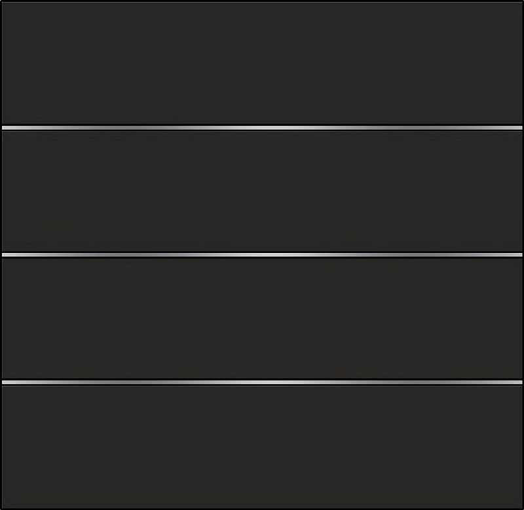Click the topmost black panel
524x510 pixels.
pyautogui.click(x=262, y=63)
